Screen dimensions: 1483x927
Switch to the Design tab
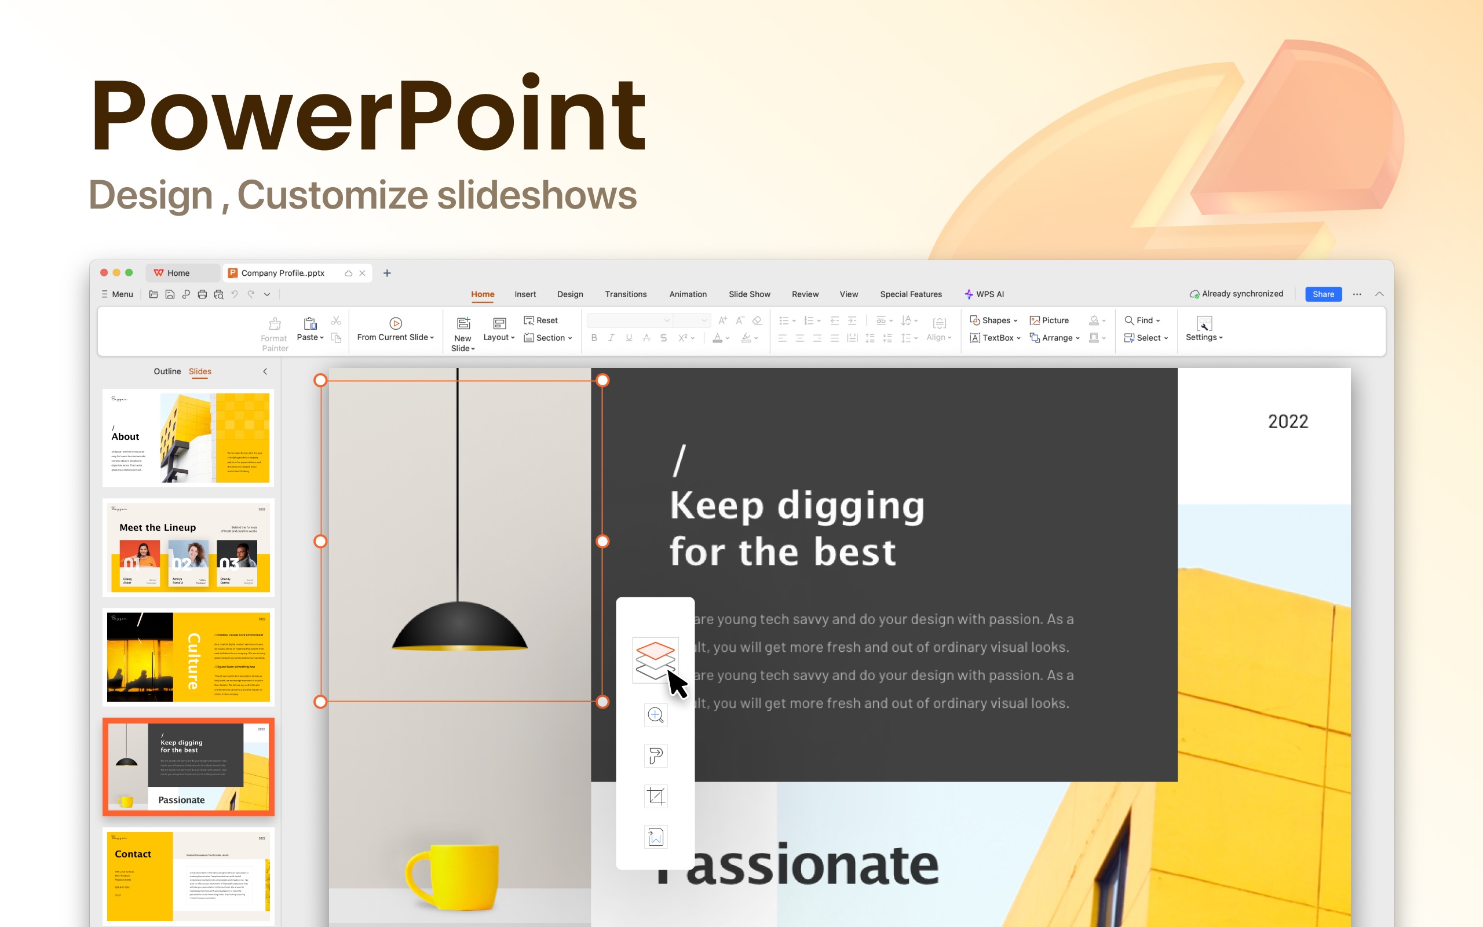tap(570, 294)
